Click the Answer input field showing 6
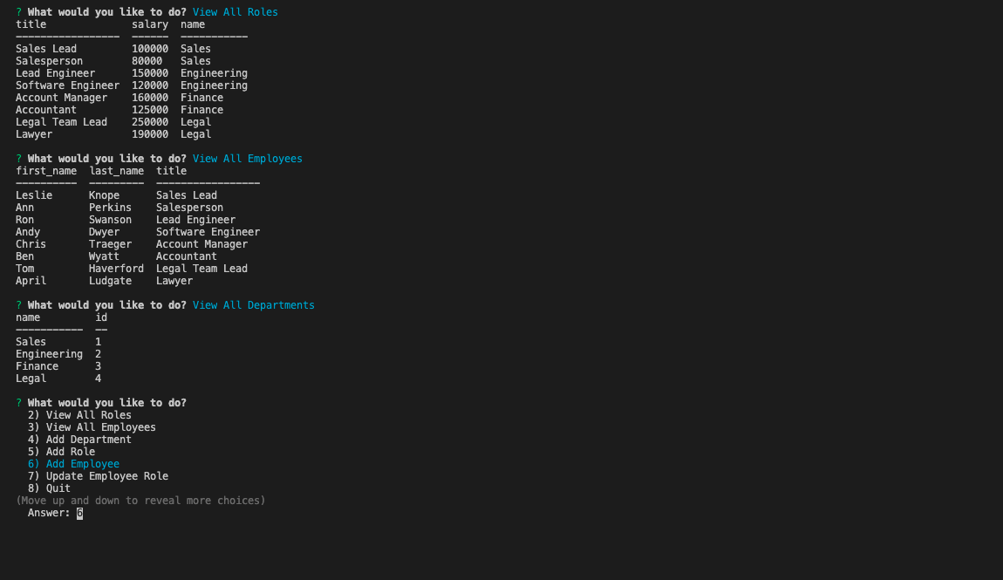 coord(79,513)
